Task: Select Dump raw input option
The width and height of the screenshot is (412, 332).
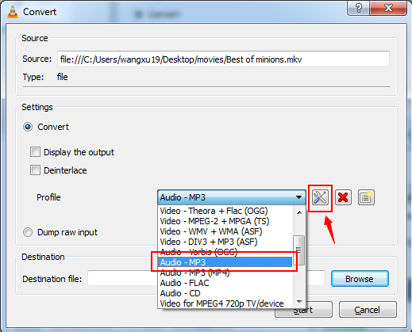Action: coord(28,232)
